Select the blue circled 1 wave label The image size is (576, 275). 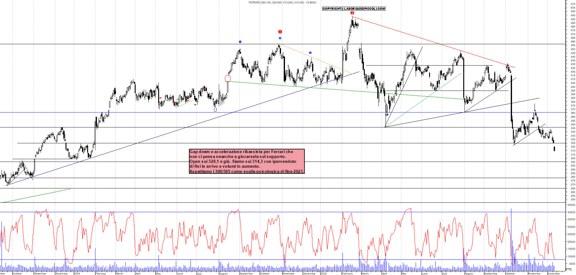click(x=240, y=42)
